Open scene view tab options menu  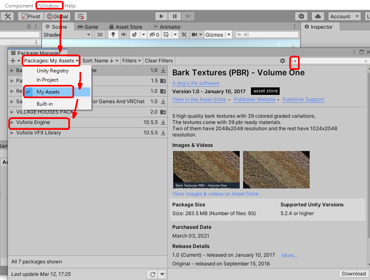[294, 26]
